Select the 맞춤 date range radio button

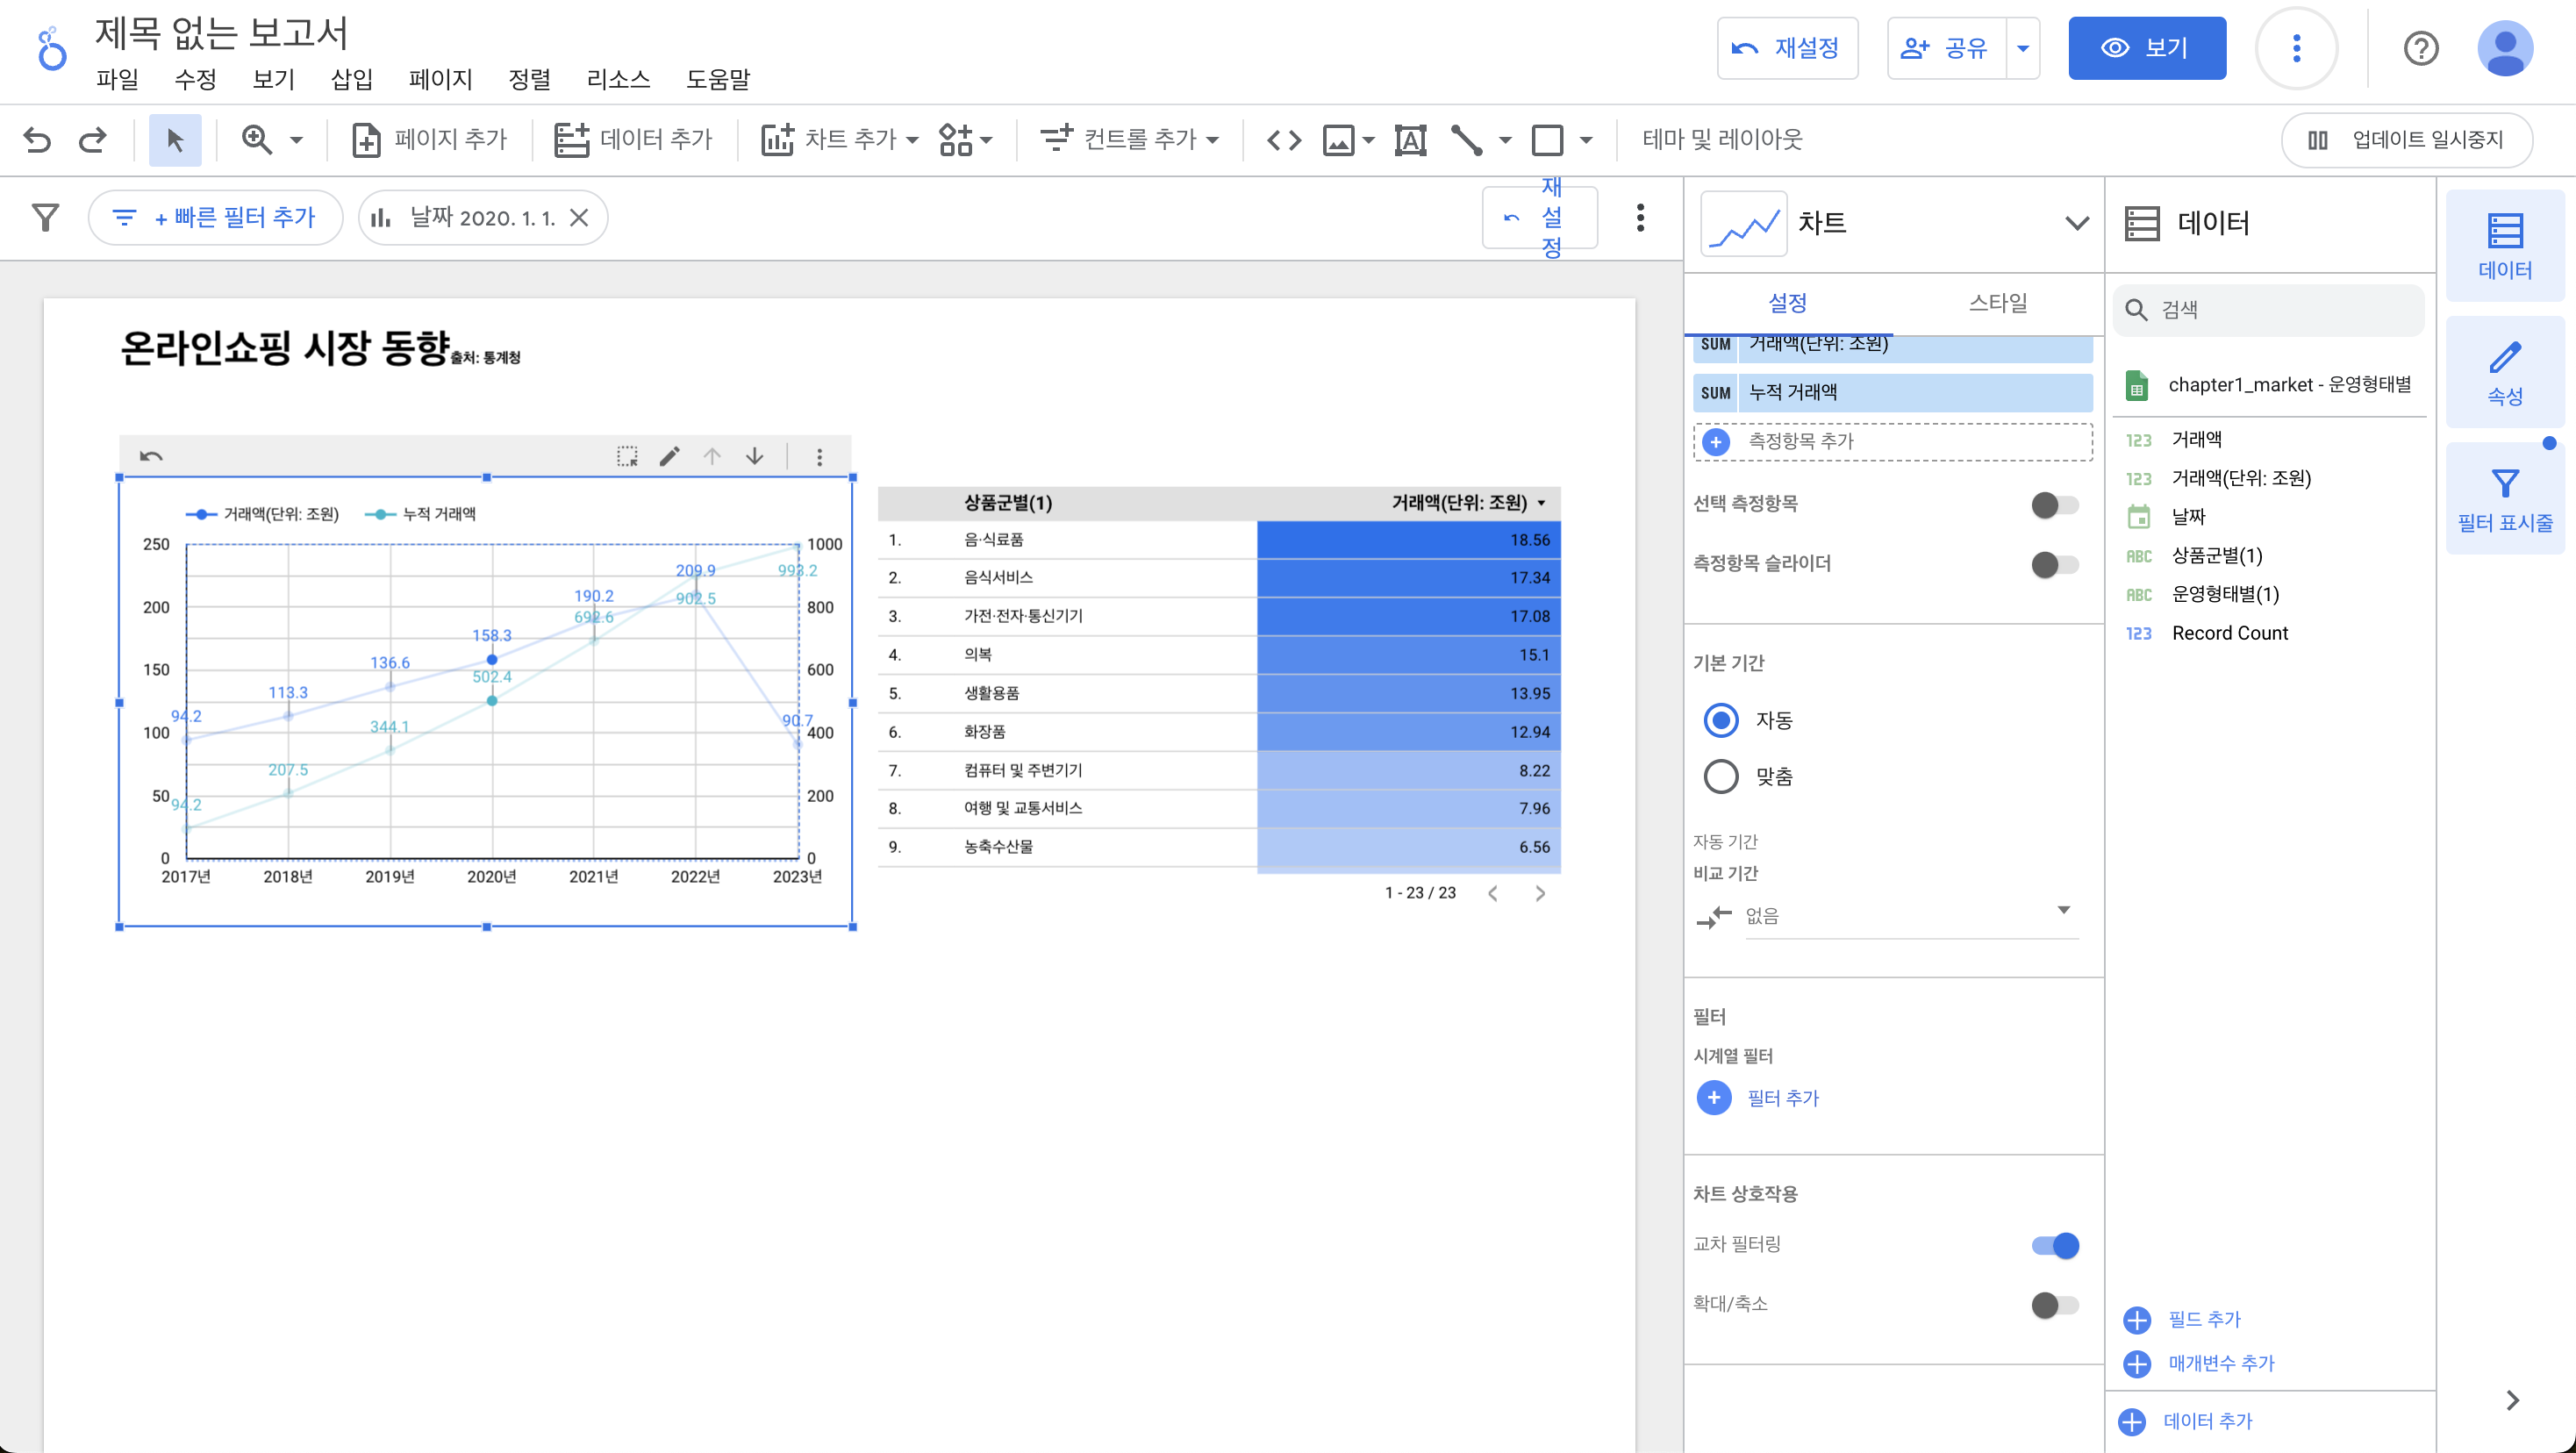click(1720, 776)
